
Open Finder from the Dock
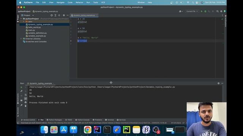click(44, 130)
